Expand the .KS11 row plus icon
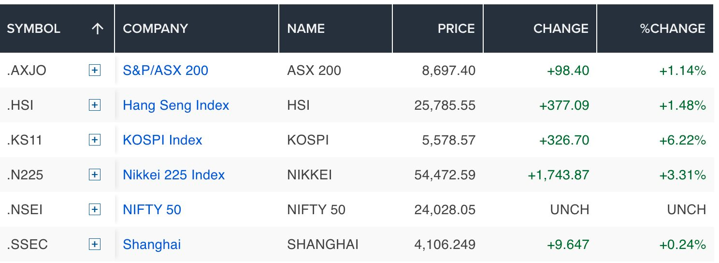Screen dimensions: 719x263 (x=95, y=140)
